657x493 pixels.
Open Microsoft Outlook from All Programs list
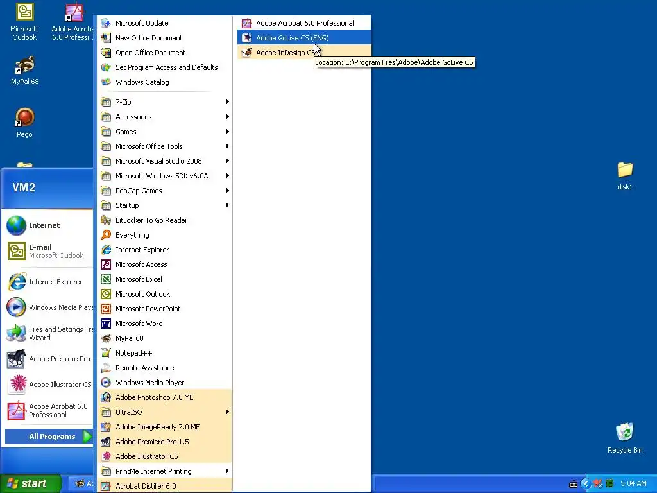(165, 294)
